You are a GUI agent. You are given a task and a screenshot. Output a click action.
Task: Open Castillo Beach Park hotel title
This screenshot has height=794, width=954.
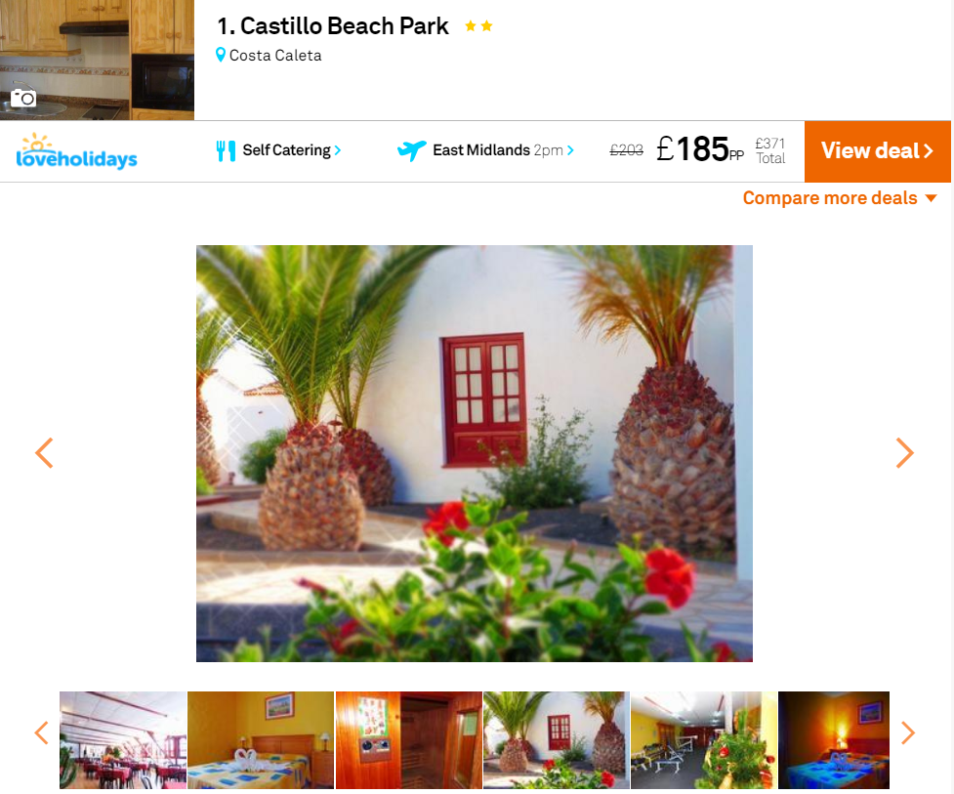coord(333,26)
